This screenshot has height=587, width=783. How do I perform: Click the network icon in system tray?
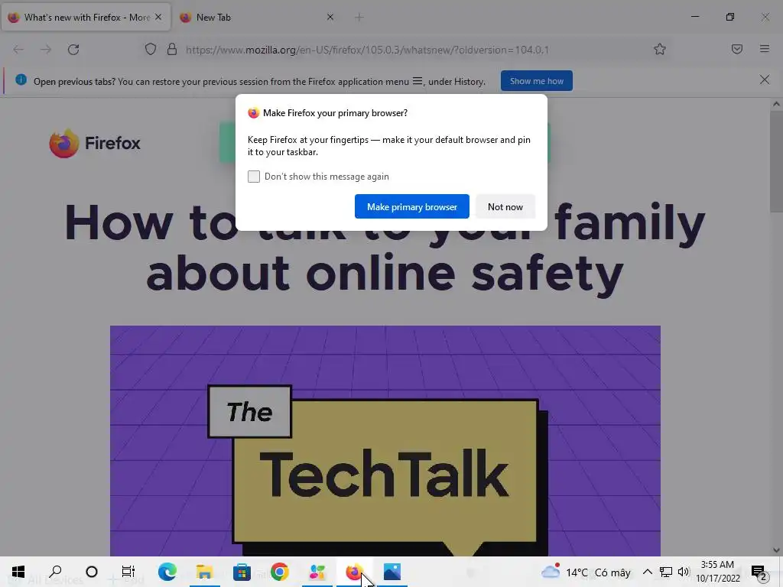[x=666, y=572]
